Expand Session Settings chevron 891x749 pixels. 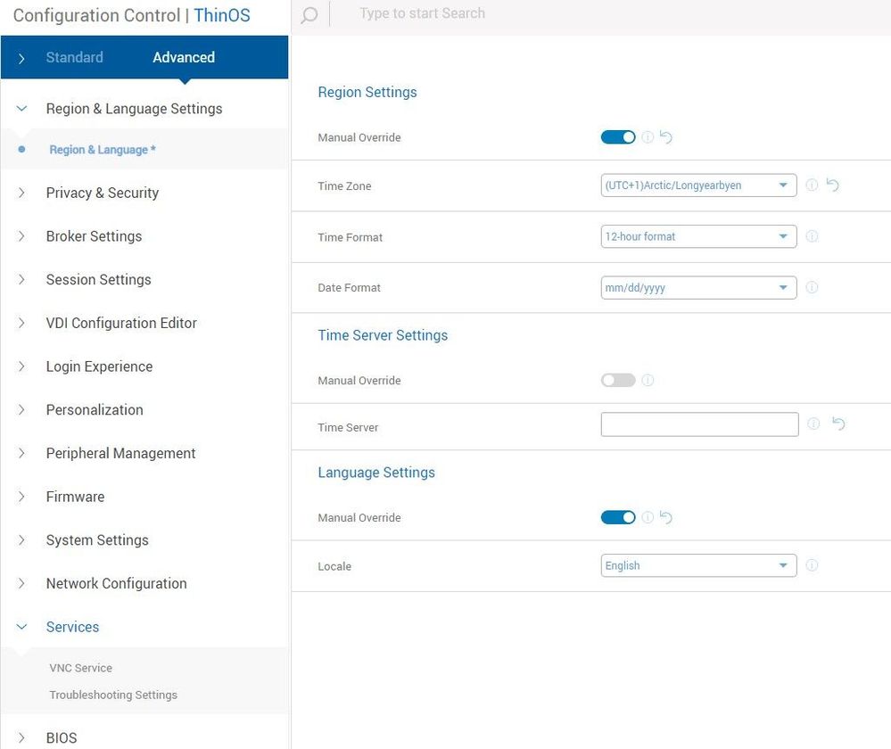point(21,280)
